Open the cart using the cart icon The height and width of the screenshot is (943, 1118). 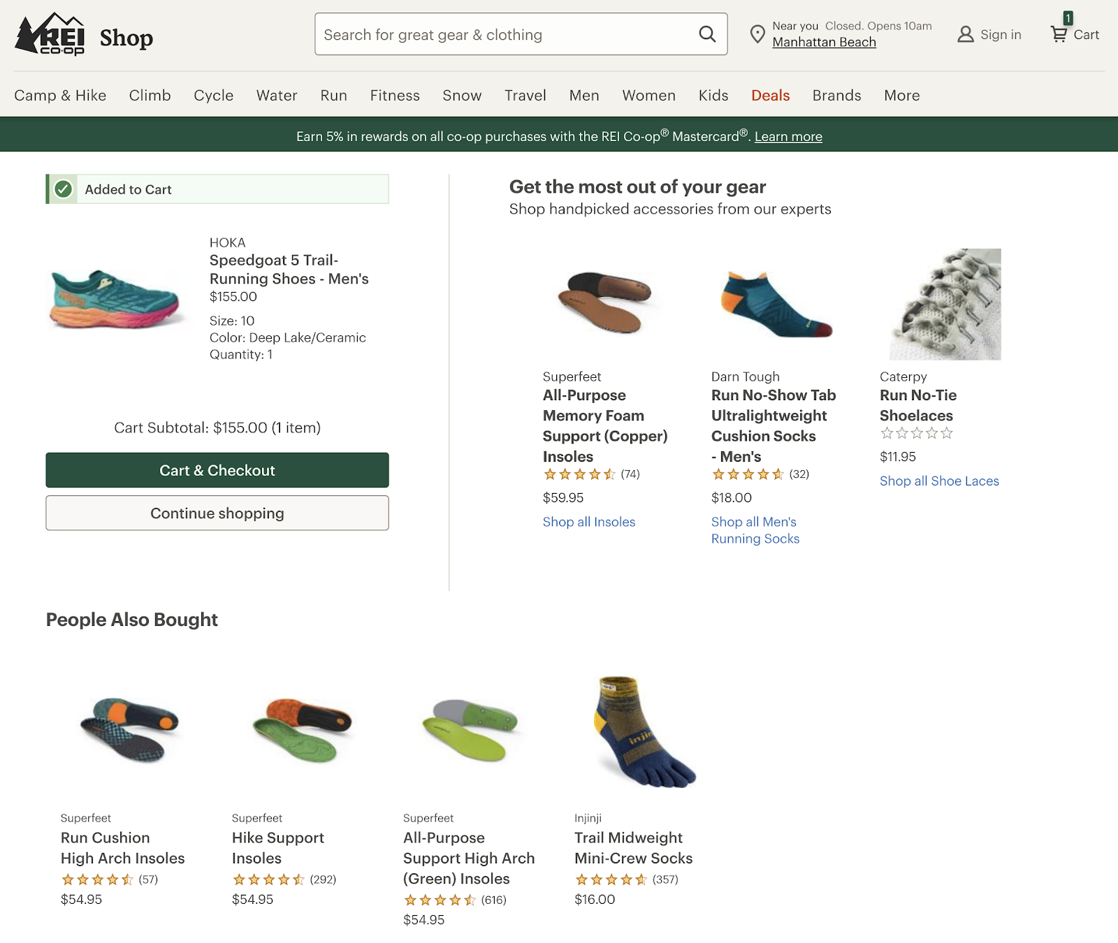pyautogui.click(x=1057, y=34)
